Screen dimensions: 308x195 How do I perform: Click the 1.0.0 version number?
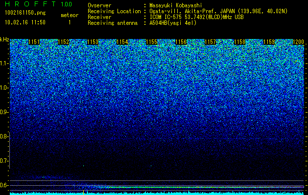pyautogui.click(x=67, y=4)
